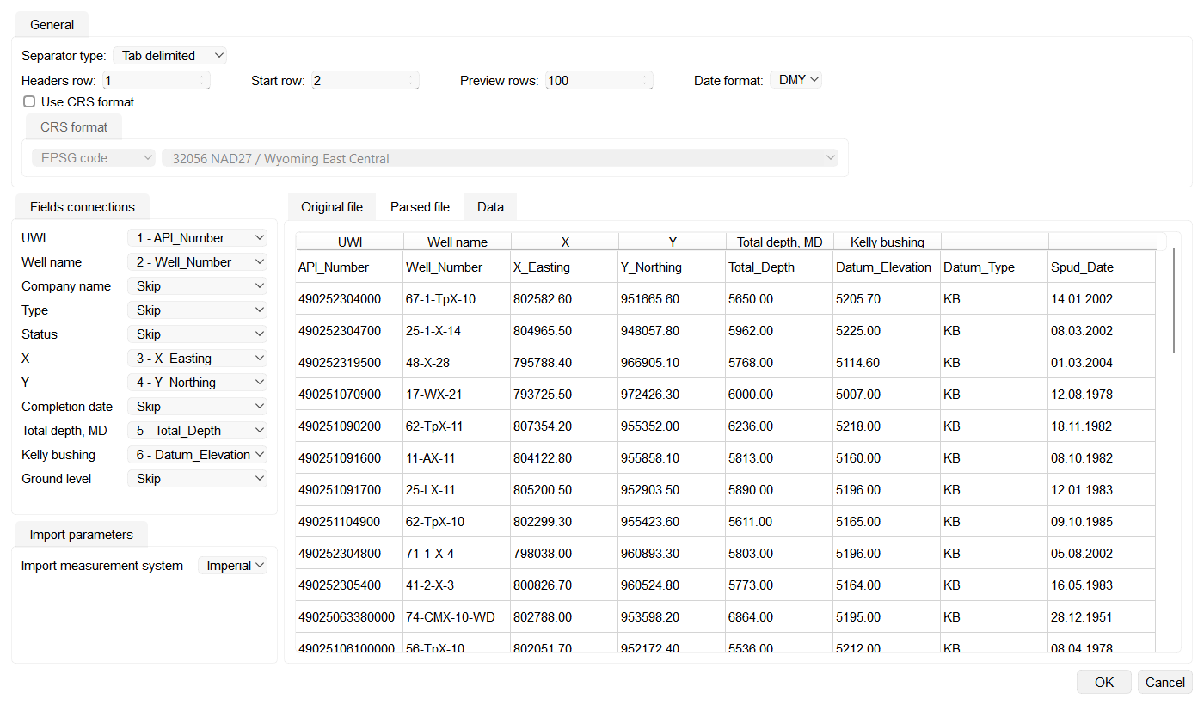This screenshot has width=1204, height=705.
Task: Open the Y field connection dropdown
Action: pos(197,382)
